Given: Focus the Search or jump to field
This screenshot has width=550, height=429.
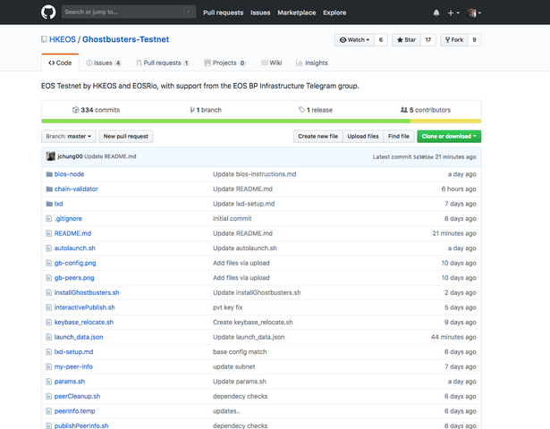Looking at the screenshot, I should click(123, 13).
